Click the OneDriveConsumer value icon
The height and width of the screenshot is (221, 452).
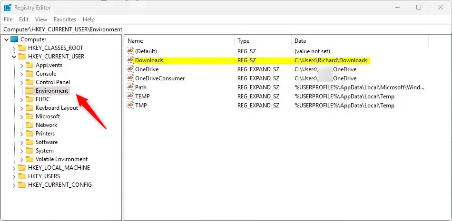coord(130,78)
